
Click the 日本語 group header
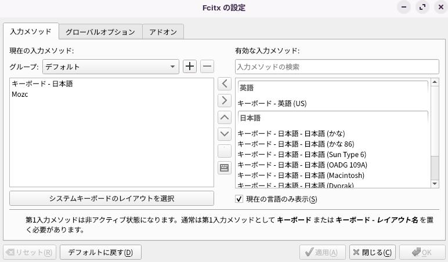click(333, 118)
